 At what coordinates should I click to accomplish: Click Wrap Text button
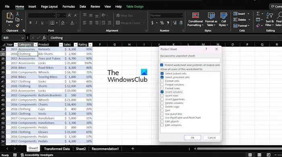point(124,16)
